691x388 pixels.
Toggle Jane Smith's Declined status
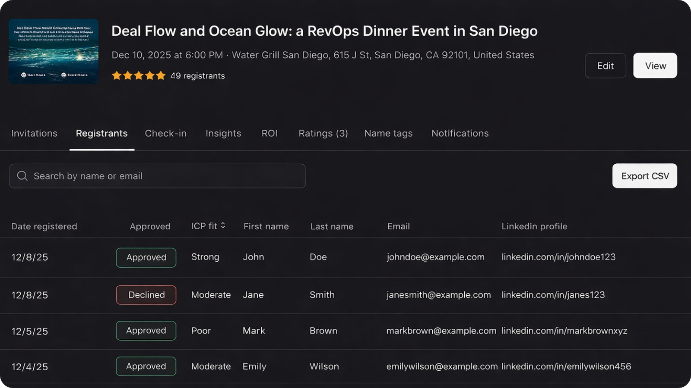click(146, 295)
